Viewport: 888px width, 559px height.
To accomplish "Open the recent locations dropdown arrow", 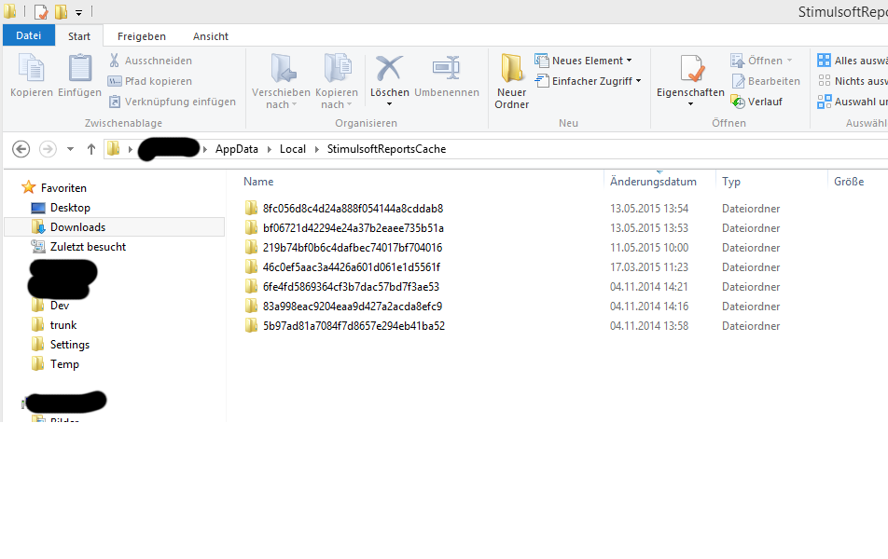I will 70,149.
